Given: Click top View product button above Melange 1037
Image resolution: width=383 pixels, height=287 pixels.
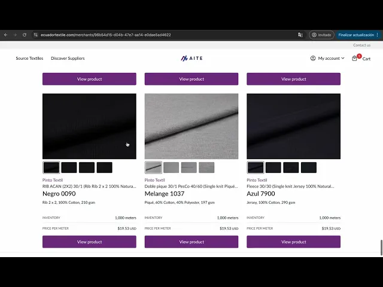Looking at the screenshot, I should coord(191,79).
